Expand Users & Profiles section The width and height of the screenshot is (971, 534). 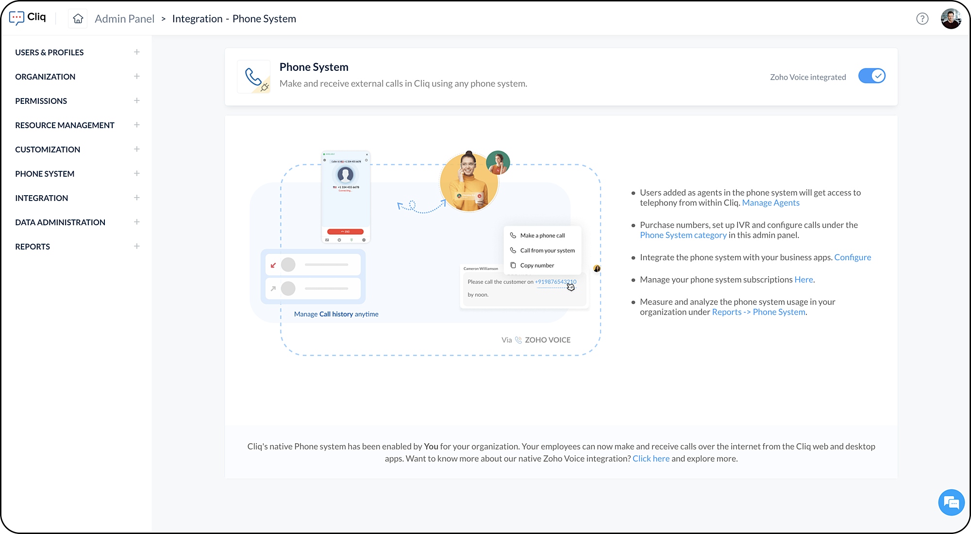coord(137,52)
